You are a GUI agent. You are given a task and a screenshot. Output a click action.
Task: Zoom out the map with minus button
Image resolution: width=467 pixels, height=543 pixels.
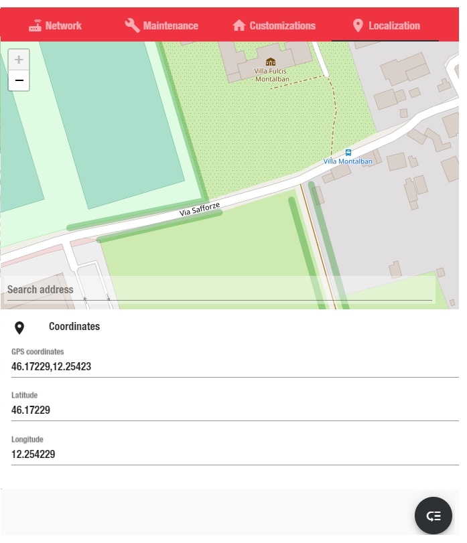(19, 80)
